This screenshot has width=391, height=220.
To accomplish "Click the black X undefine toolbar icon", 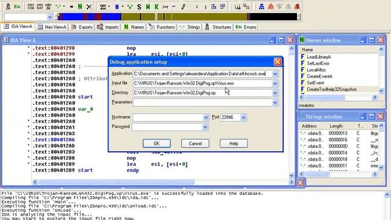I will [89, 7].
